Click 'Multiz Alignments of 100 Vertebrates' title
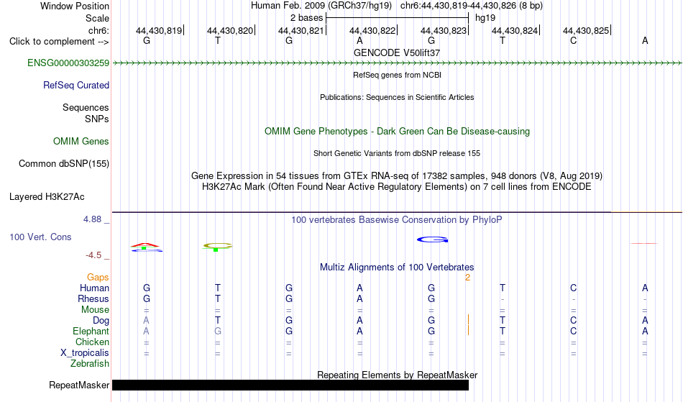683x402 pixels. [x=397, y=268]
